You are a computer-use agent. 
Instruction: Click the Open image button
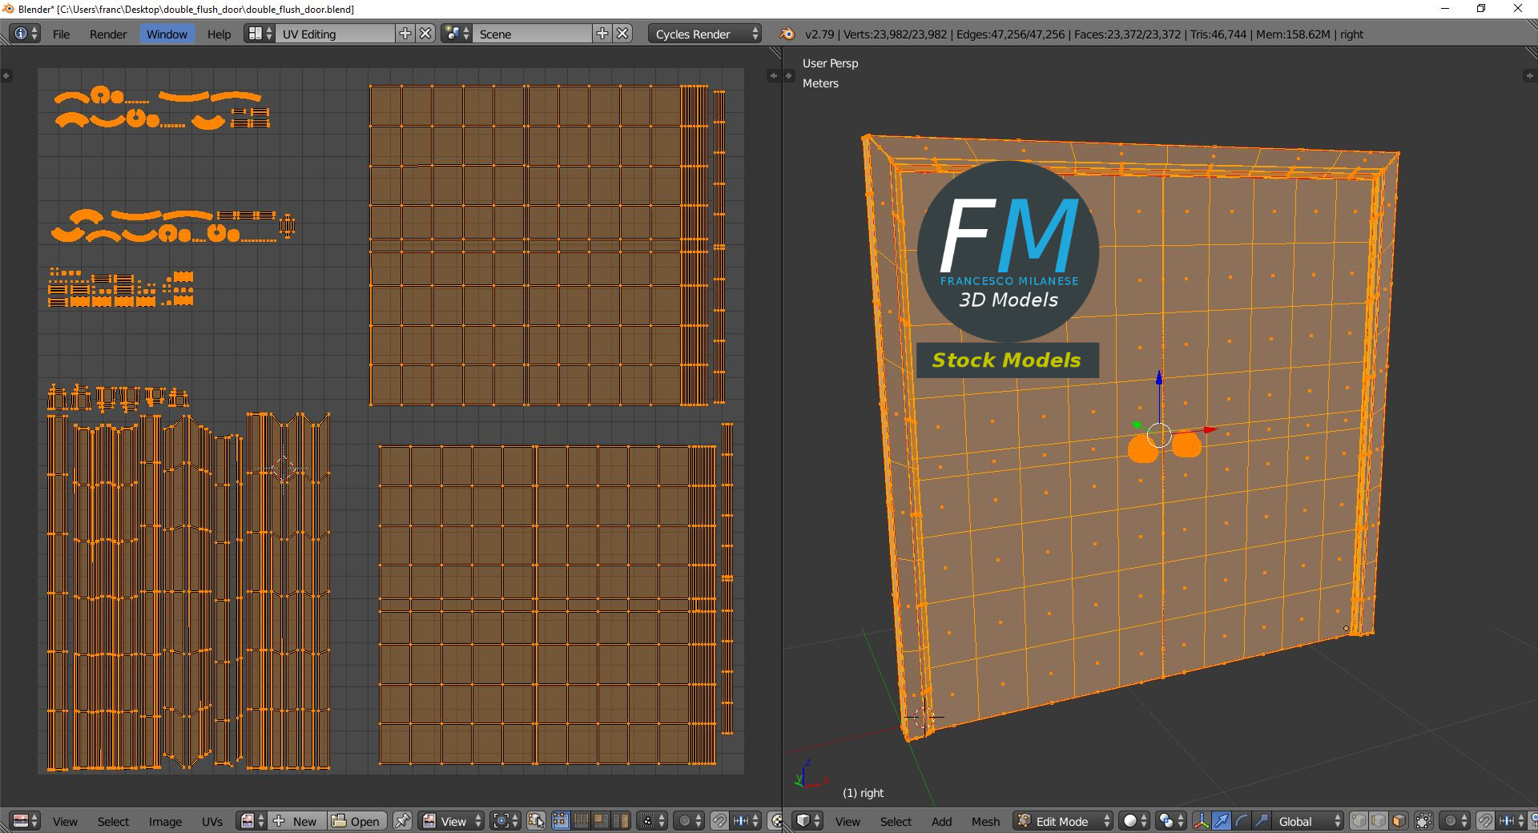(356, 821)
